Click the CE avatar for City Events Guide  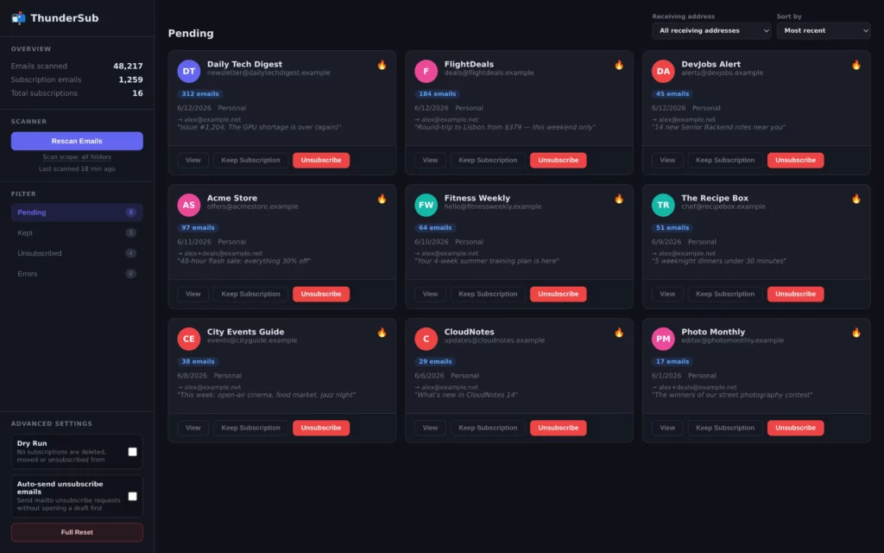pos(189,339)
